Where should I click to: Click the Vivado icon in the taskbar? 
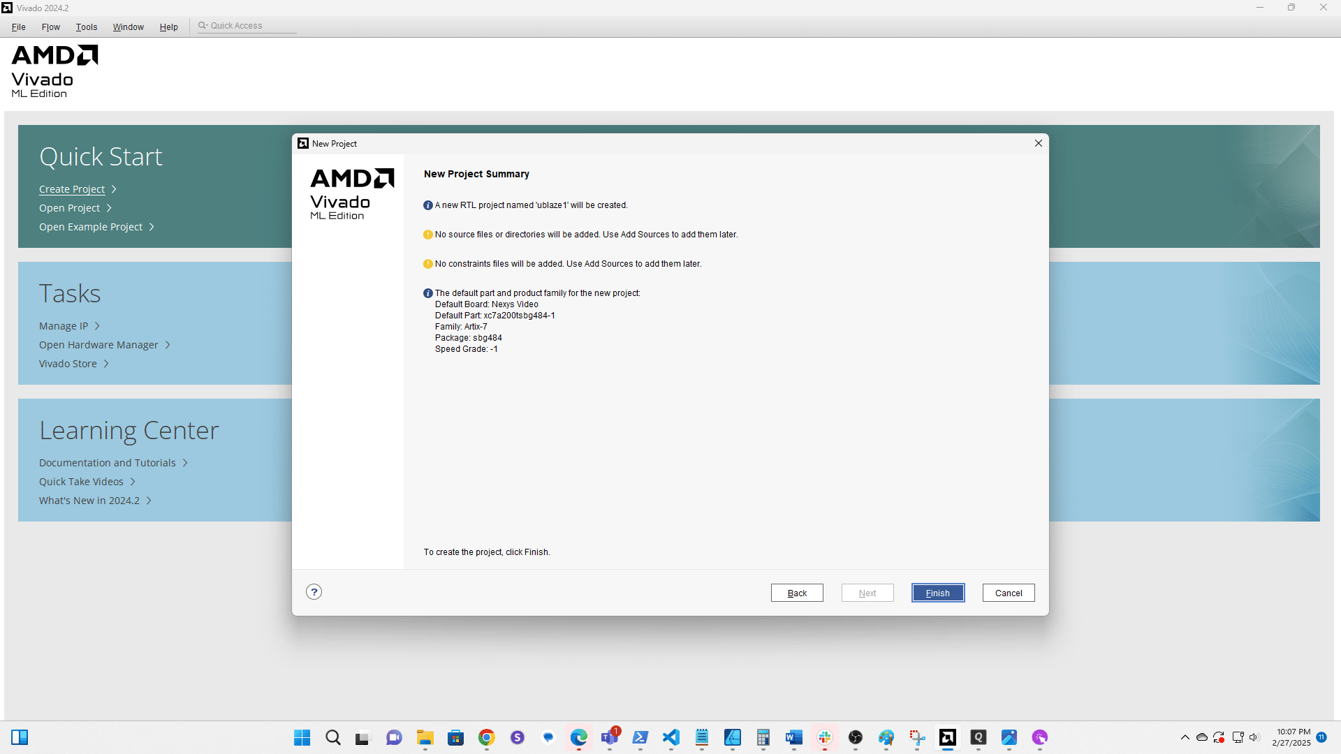(x=947, y=737)
